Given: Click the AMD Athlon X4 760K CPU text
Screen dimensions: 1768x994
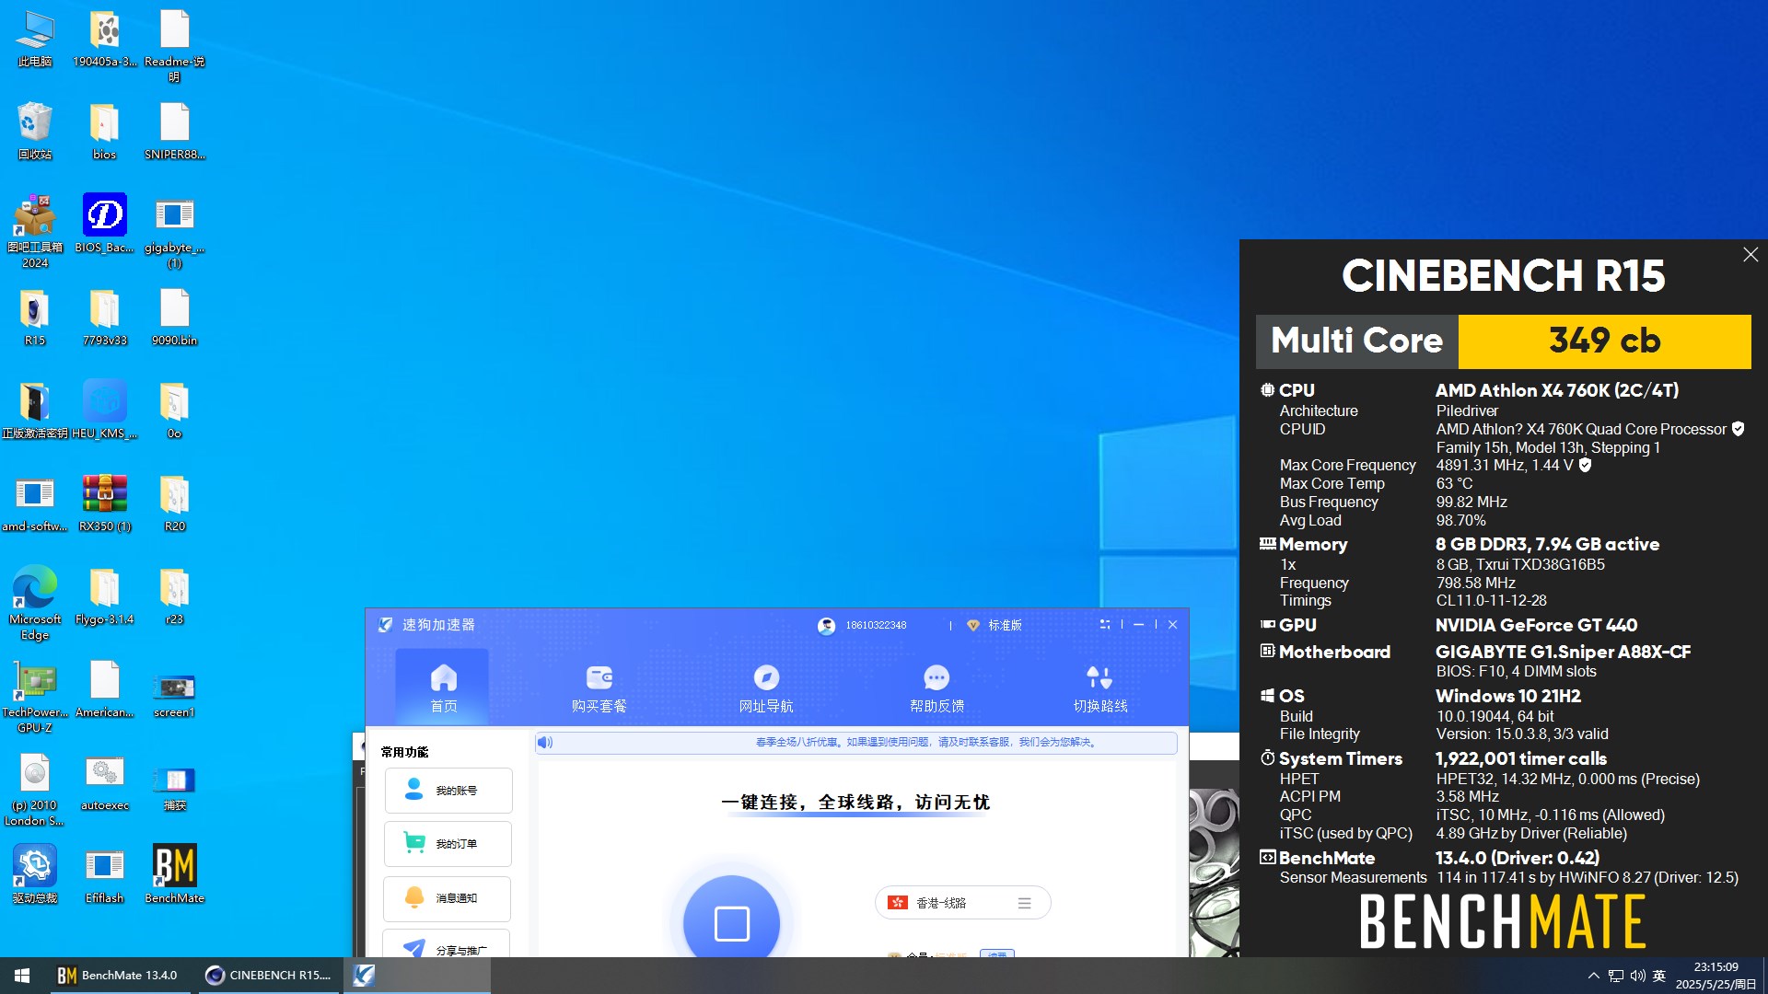Looking at the screenshot, I should (x=1556, y=390).
